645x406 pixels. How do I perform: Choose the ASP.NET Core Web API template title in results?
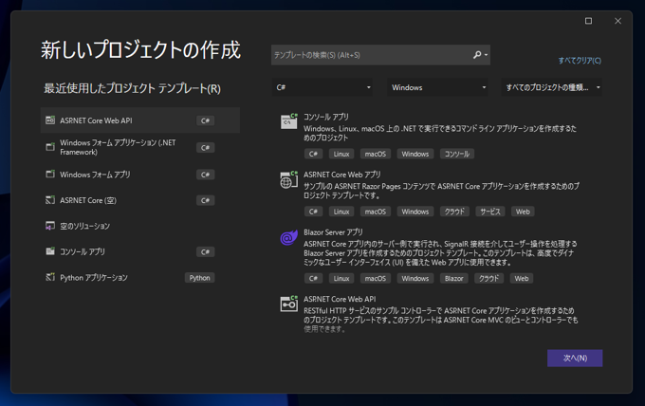click(x=340, y=299)
